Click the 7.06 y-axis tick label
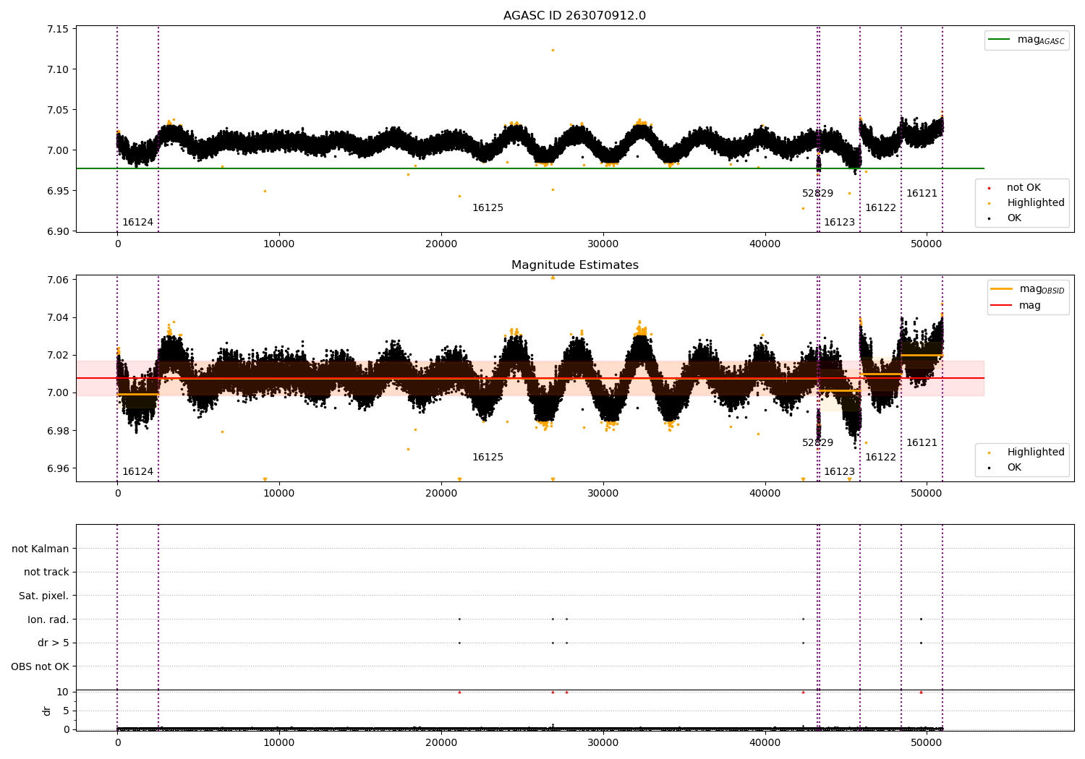 coord(57,280)
